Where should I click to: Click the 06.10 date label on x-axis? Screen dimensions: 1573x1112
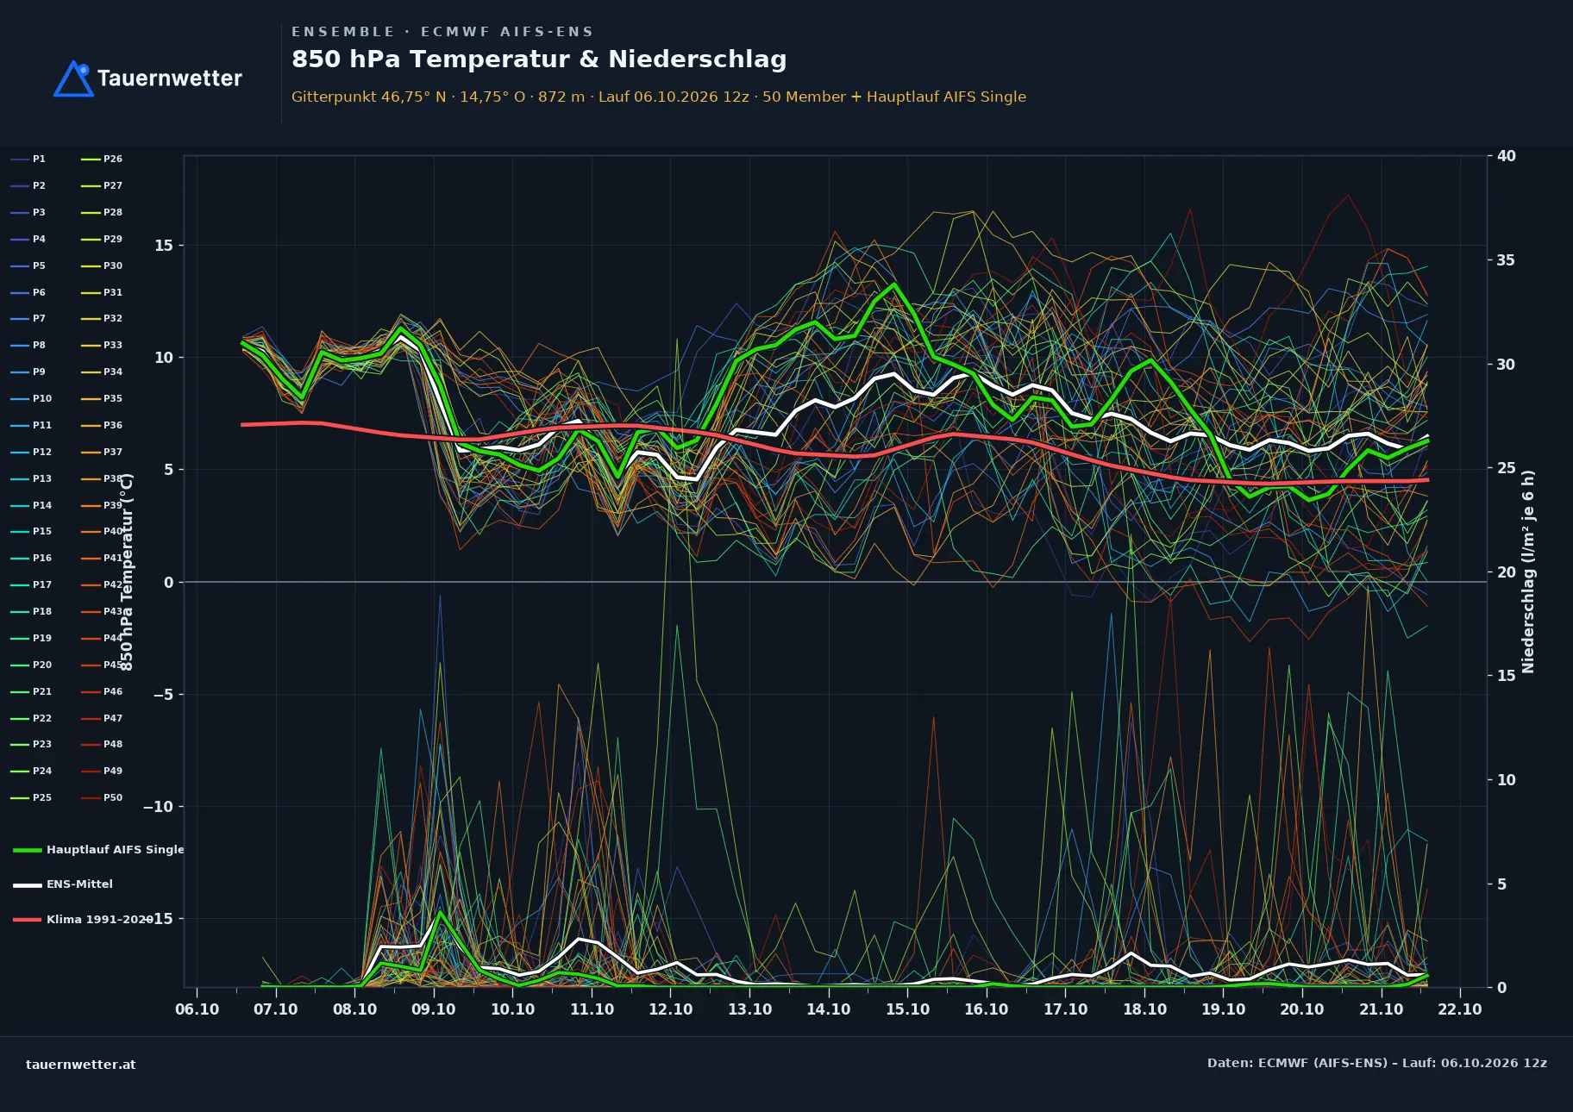[x=197, y=1009]
